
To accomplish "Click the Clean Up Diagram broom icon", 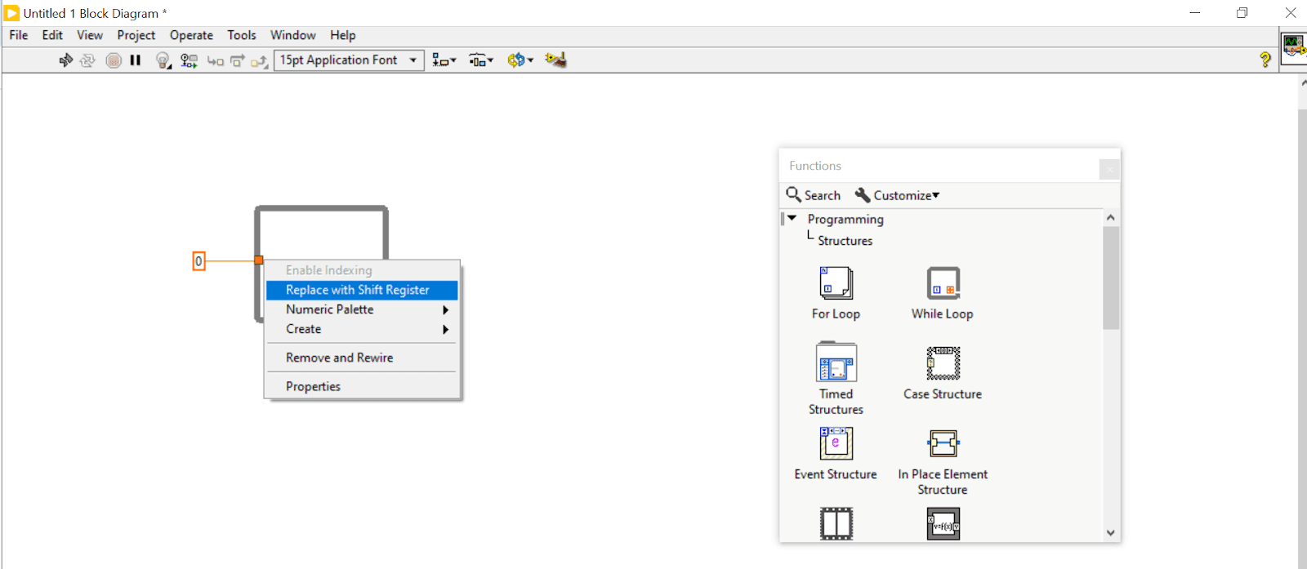I will coord(555,60).
